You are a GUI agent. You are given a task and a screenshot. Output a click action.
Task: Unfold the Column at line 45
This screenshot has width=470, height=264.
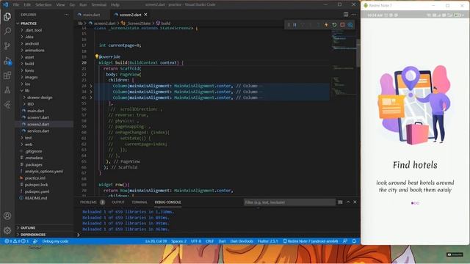pyautogui.click(x=91, y=98)
